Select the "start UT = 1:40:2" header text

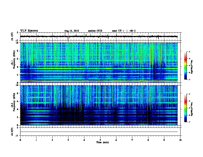pos(124,31)
